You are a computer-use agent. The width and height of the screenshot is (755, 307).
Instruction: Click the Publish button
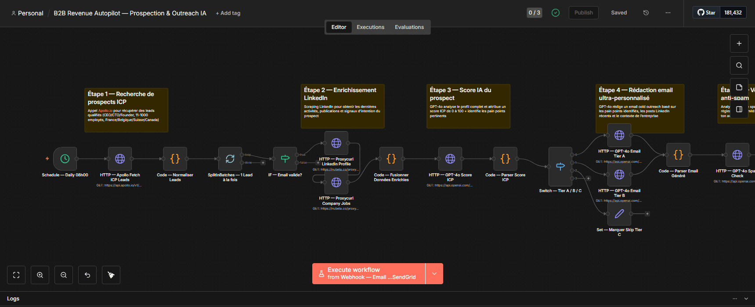coord(584,13)
